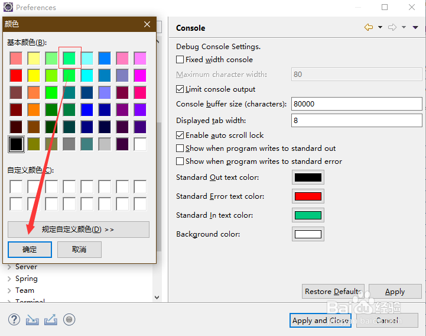Open the Back history dropdown arrow
This screenshot has width=426, height=336.
coord(380,27)
